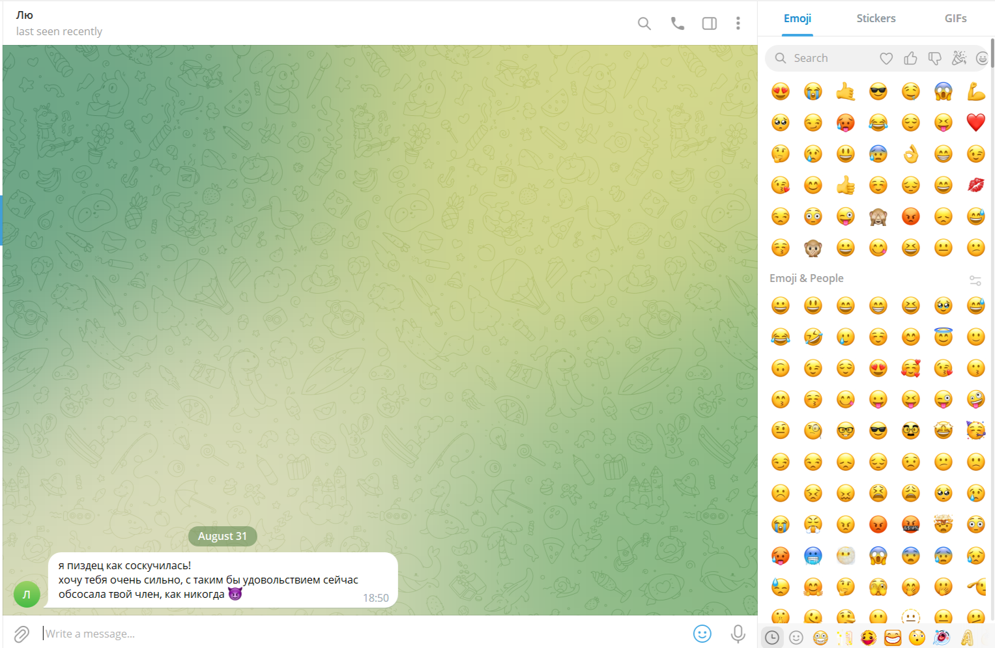The width and height of the screenshot is (995, 648).
Task: Open the three-dot chat options menu
Action: click(x=738, y=23)
